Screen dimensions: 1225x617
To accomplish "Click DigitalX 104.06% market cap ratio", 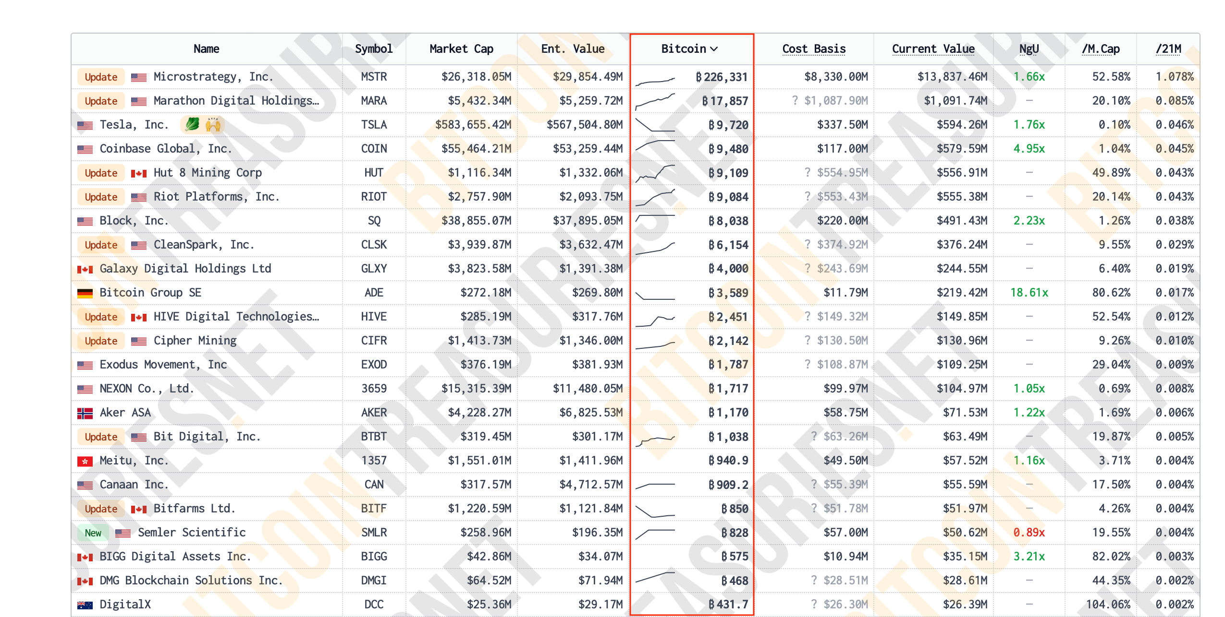I will click(1108, 605).
